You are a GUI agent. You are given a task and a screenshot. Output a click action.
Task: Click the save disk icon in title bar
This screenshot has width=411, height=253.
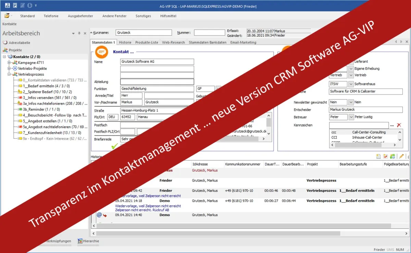point(8,6)
